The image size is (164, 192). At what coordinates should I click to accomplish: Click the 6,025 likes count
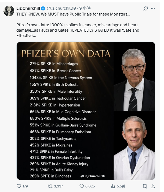pos(90,186)
